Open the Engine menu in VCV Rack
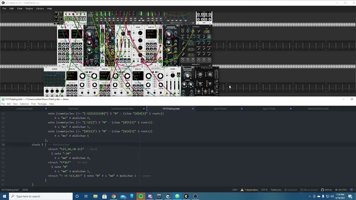 (x=29, y=9)
